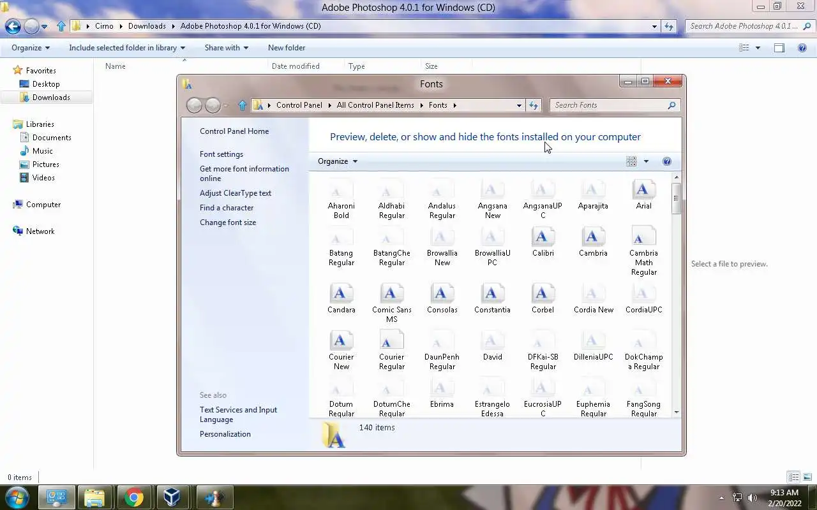Select Computer in navigation pane
The width and height of the screenshot is (817, 510).
[43, 205]
